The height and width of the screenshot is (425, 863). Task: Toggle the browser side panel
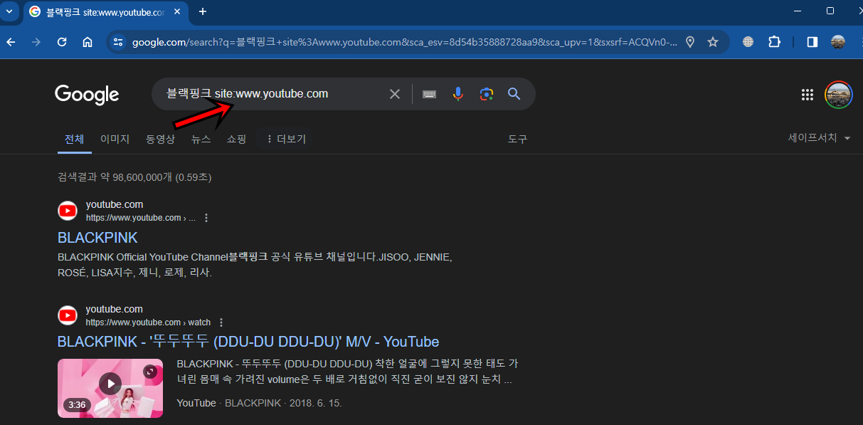point(812,42)
